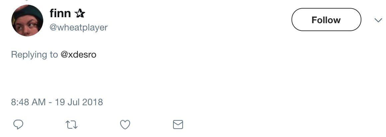The height and width of the screenshot is (137, 386).
Task: Click the display name finn
Action: pos(60,13)
